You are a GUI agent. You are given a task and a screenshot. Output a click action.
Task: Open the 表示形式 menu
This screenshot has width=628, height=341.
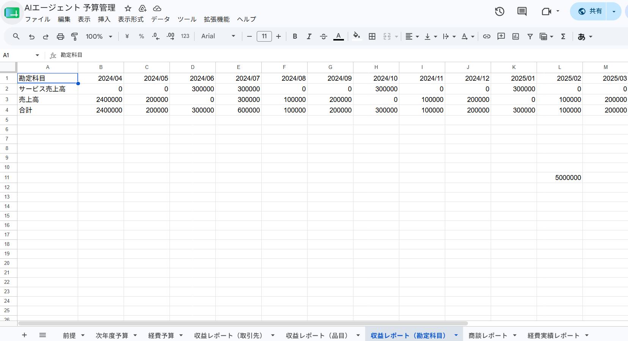131,19
